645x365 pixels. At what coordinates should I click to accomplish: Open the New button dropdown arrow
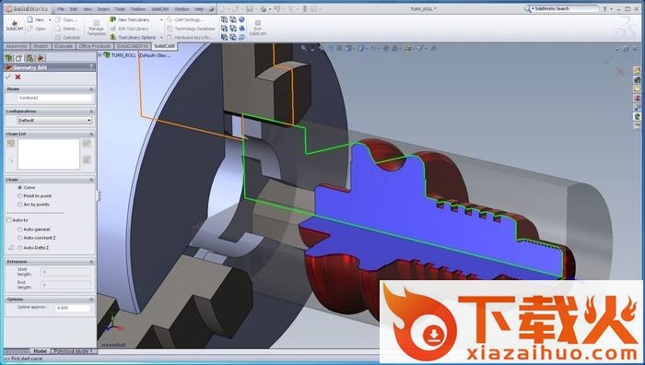click(x=50, y=19)
